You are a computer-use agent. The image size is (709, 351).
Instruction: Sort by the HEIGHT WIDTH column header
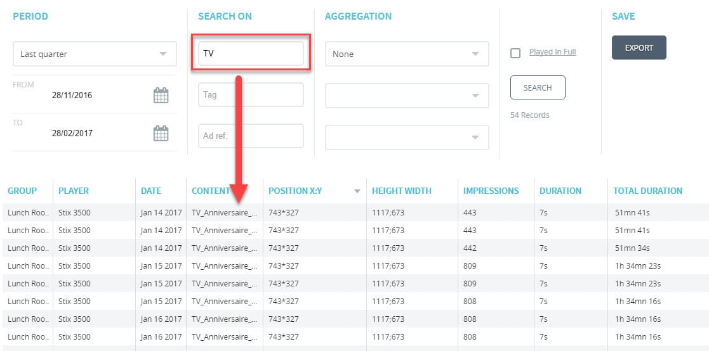pyautogui.click(x=402, y=191)
